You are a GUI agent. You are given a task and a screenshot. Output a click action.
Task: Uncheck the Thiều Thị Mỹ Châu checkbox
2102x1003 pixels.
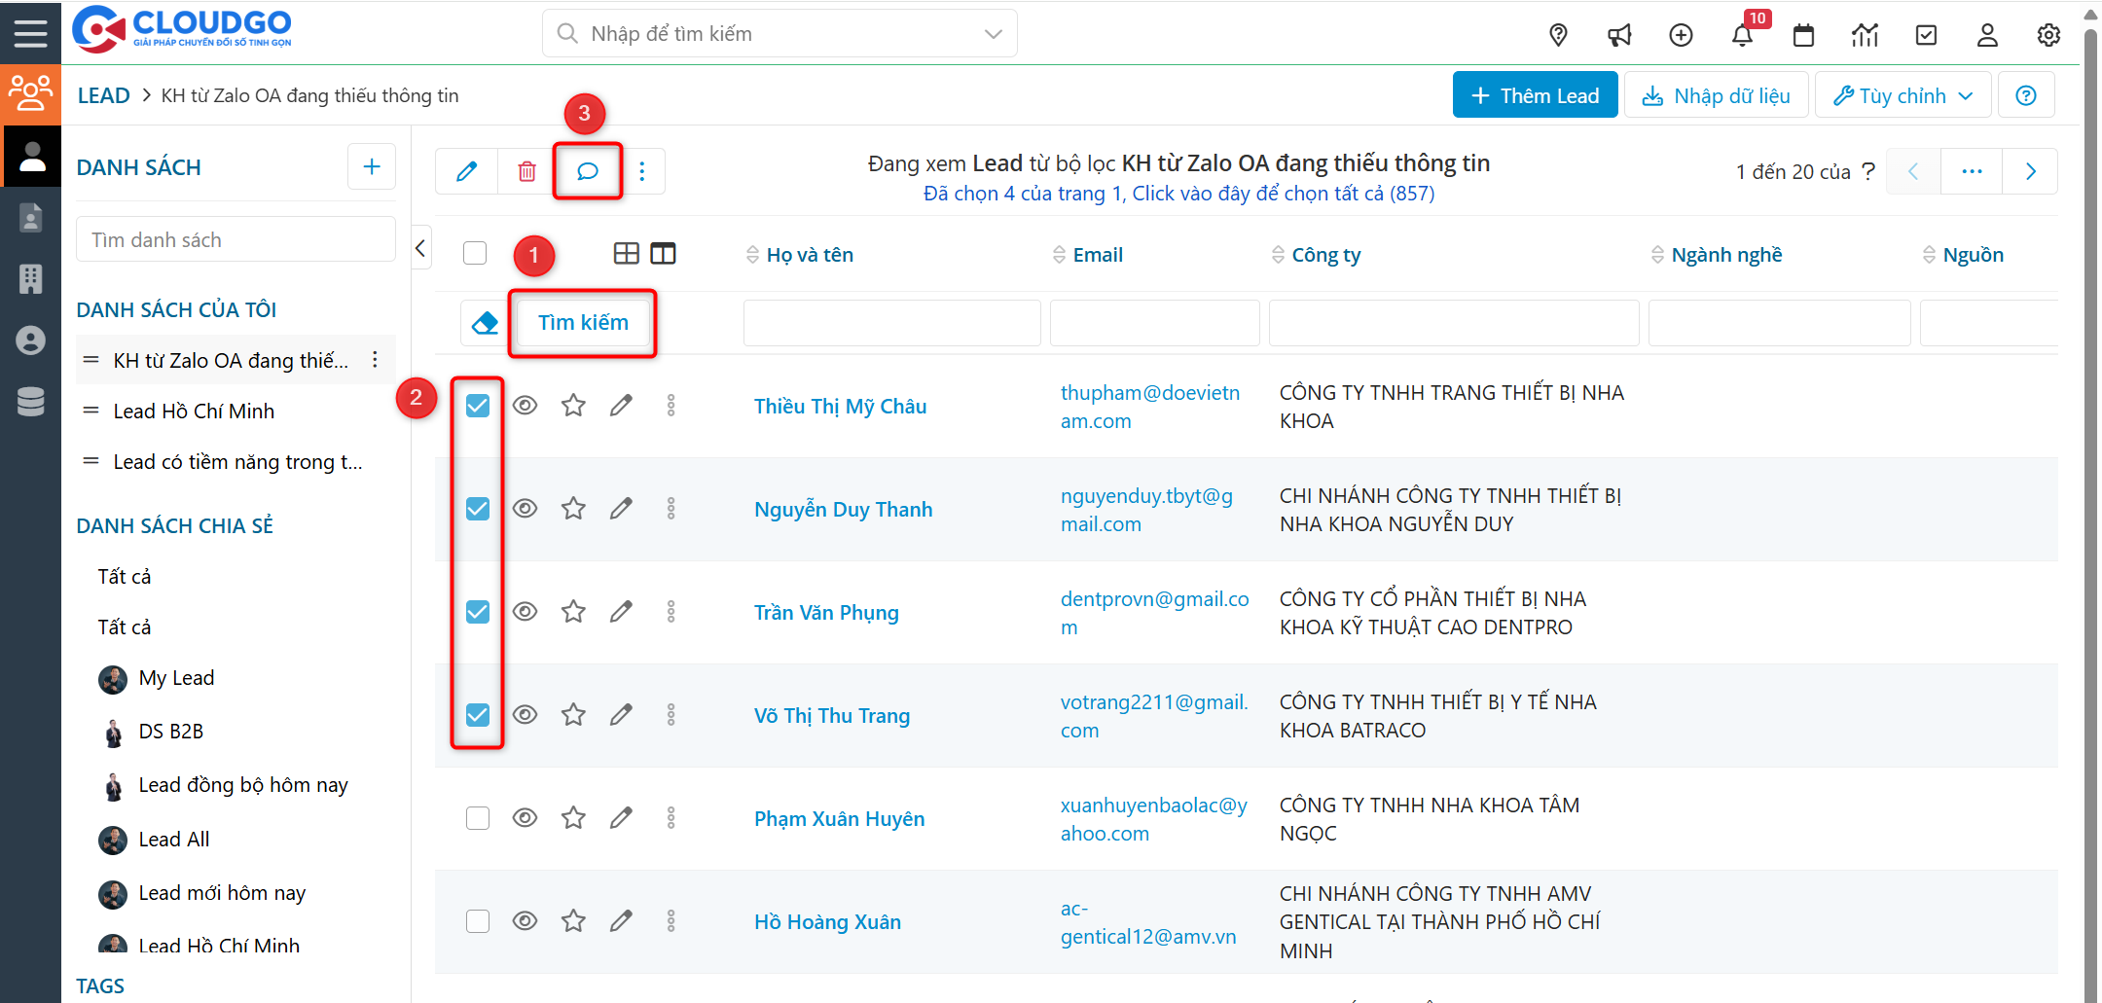(478, 406)
